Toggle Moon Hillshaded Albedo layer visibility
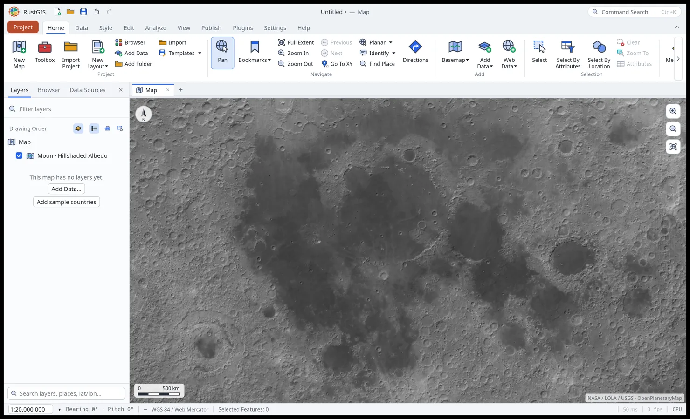690x419 pixels. point(19,155)
